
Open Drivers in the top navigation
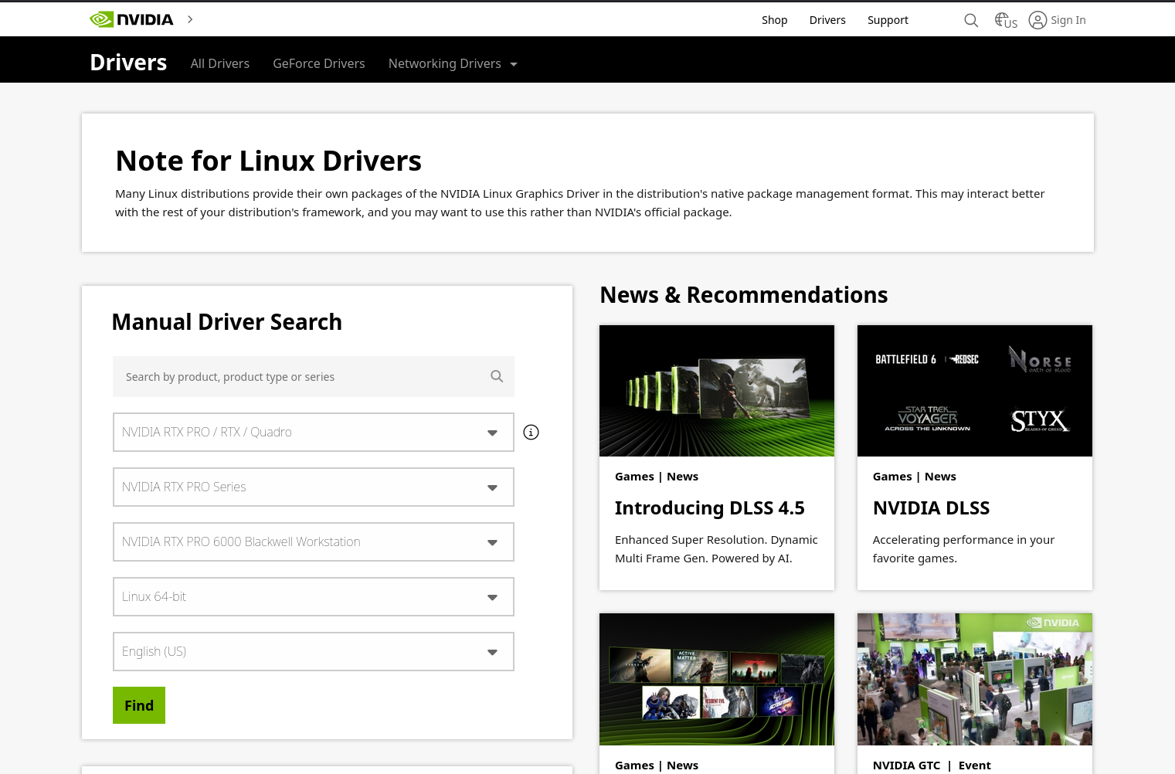(827, 20)
